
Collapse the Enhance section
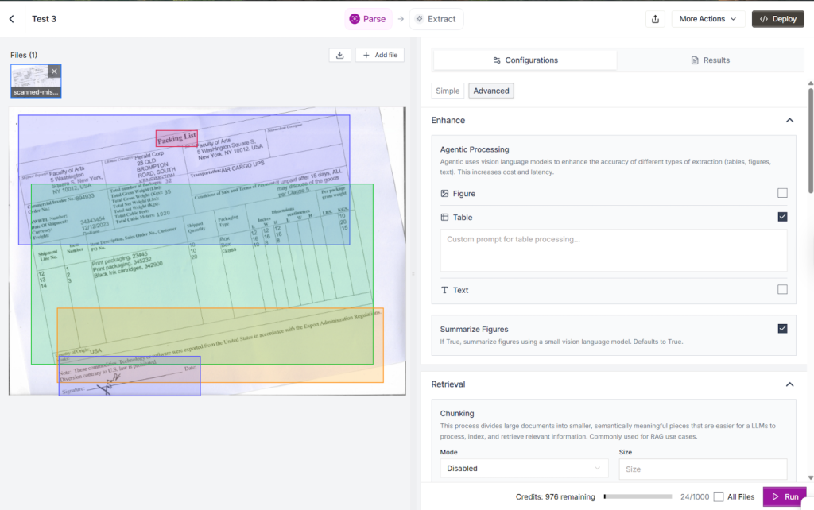(789, 121)
